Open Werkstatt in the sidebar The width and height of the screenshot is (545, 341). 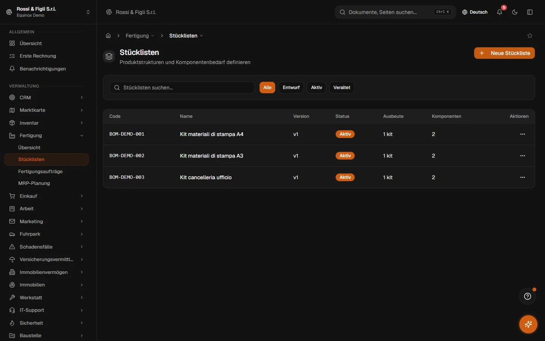(x=47, y=297)
